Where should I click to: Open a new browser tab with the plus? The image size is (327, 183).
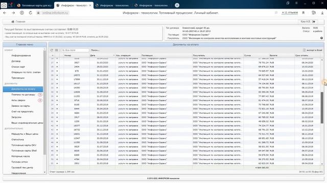[177, 6]
